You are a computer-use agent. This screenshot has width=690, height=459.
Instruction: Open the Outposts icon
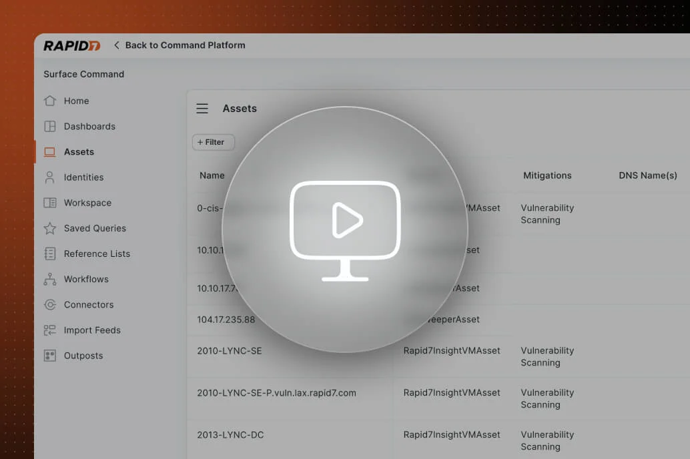click(x=49, y=356)
